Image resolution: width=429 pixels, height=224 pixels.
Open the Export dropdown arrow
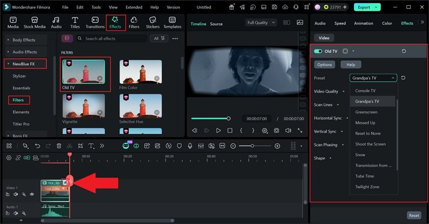pos(376,7)
